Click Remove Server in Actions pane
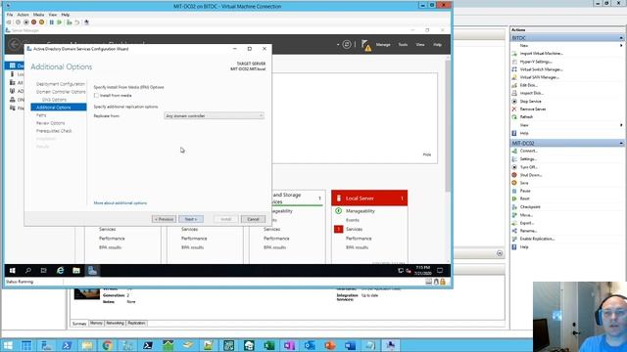Viewport: 627px width, 352px height. [533, 109]
